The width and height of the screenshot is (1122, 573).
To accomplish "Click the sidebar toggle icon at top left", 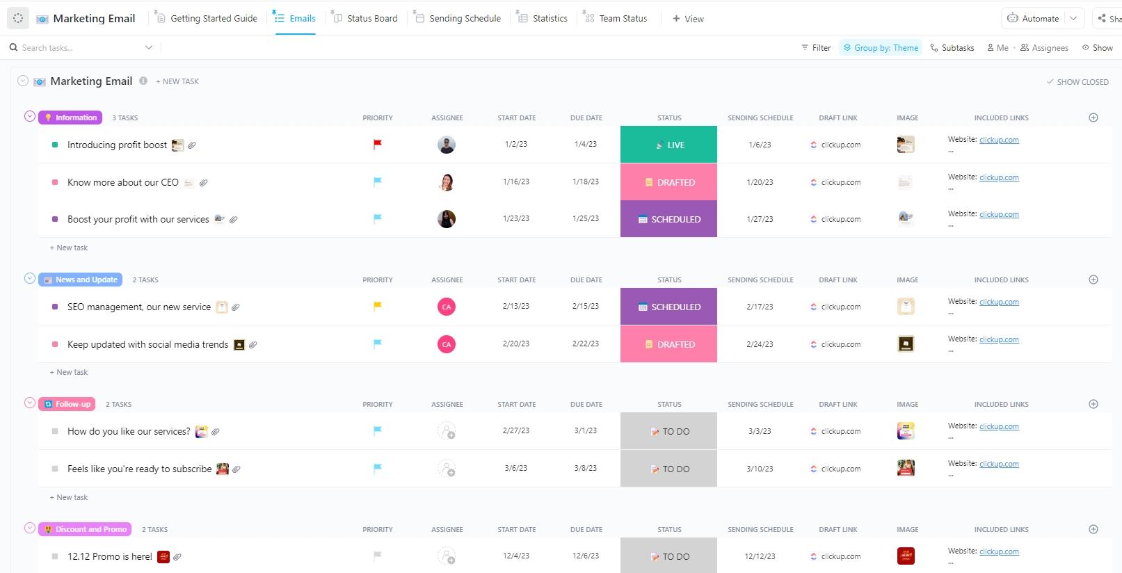I will point(18,19).
